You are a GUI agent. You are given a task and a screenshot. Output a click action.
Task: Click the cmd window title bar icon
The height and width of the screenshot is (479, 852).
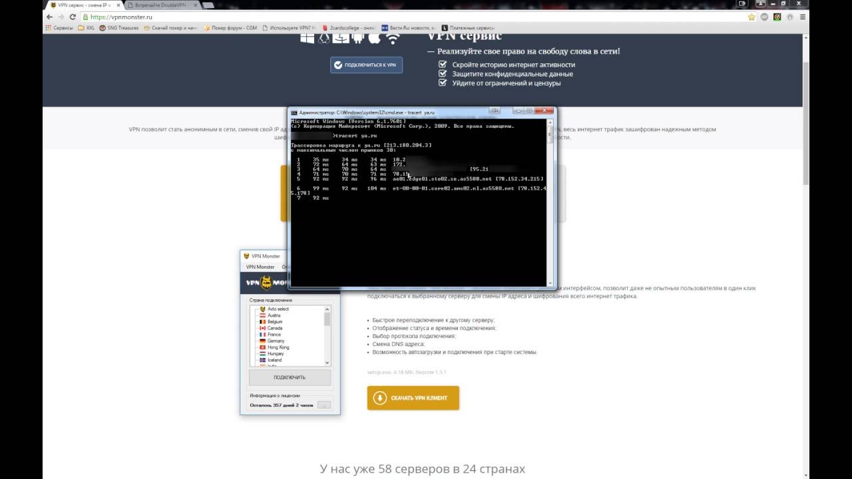click(294, 112)
